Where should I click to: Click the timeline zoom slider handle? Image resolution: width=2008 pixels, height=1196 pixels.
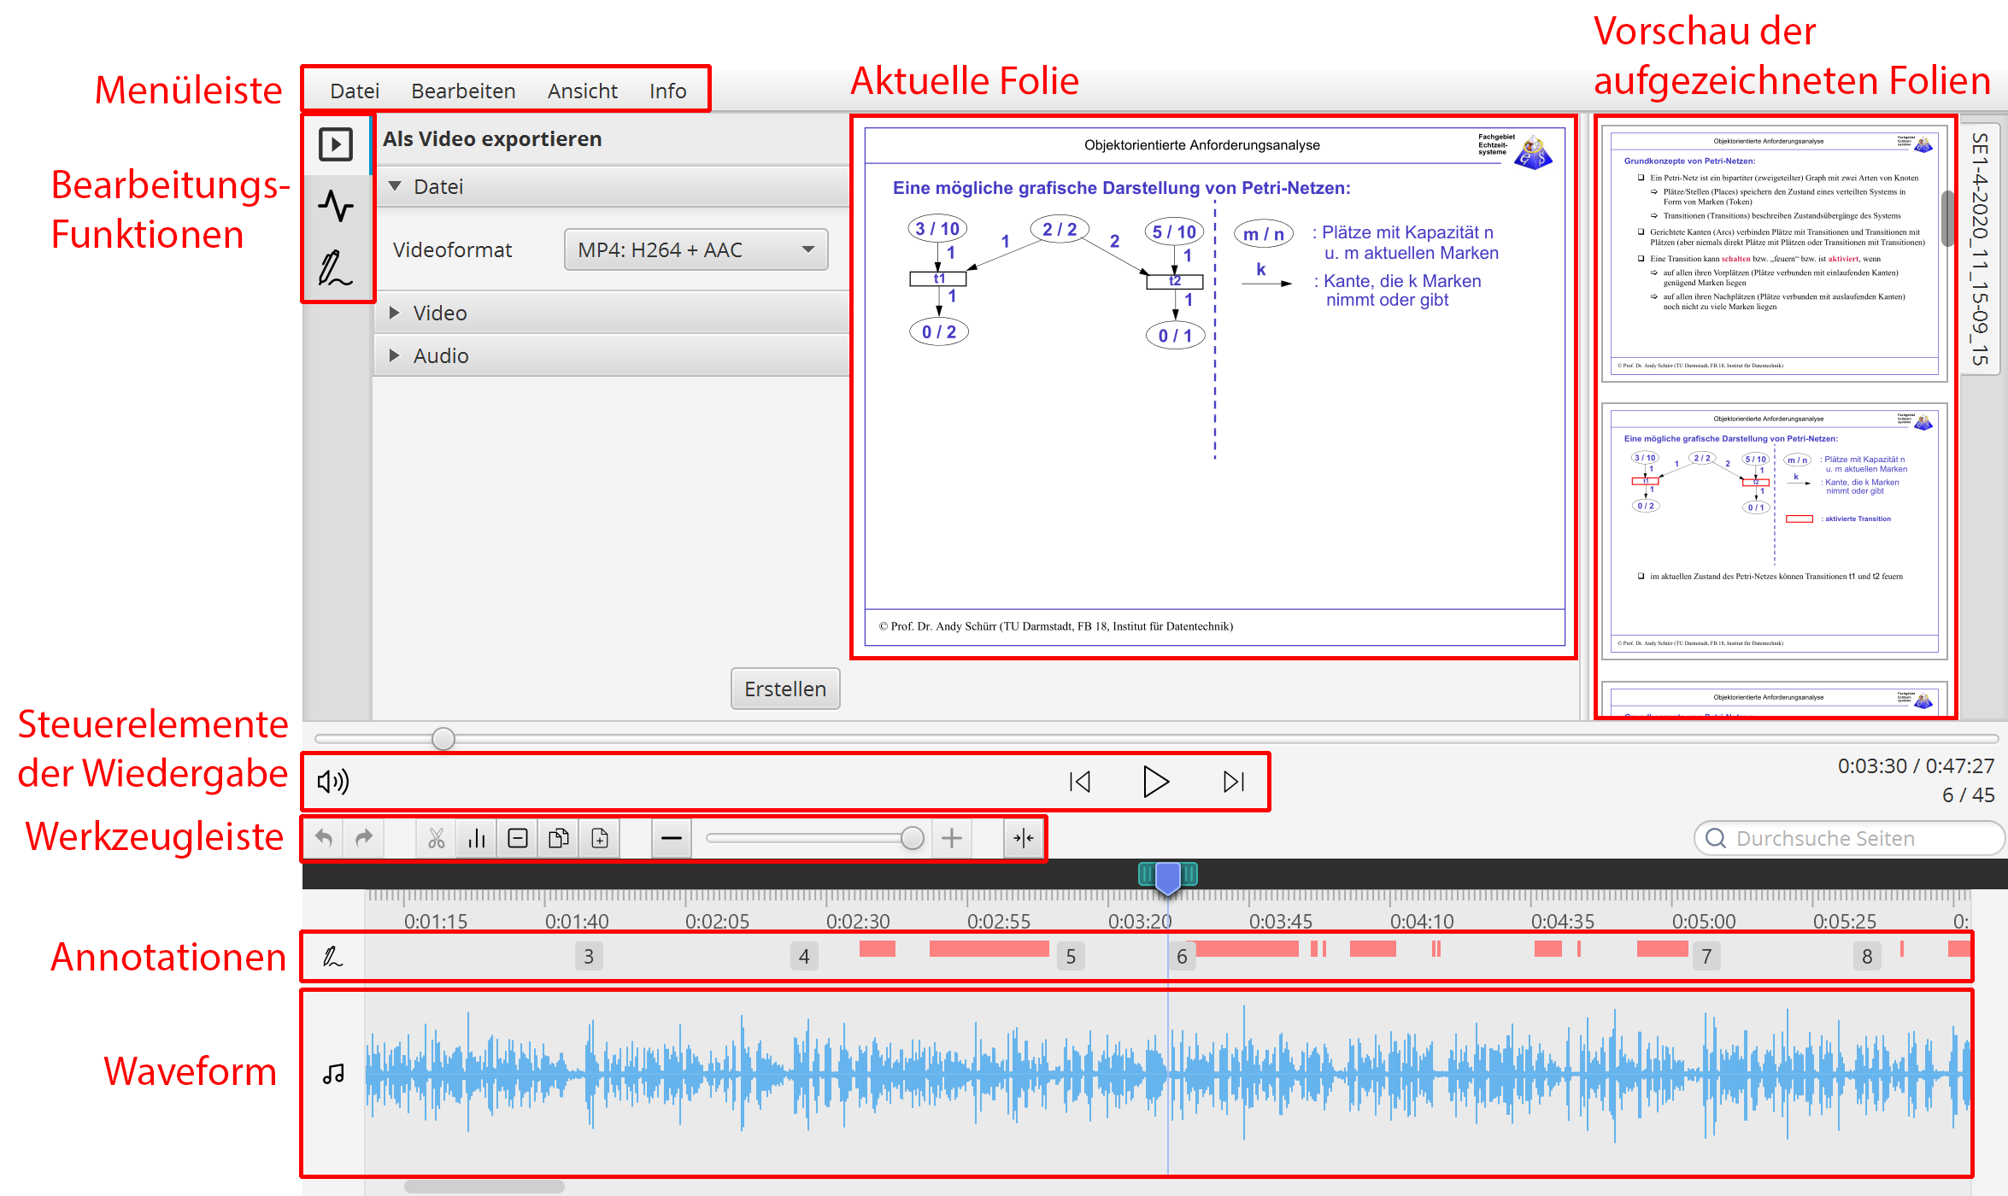[x=913, y=838]
